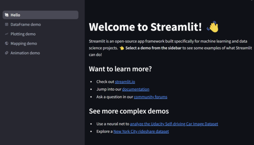
Task: Click the Mapping demo globe icon
Action: [7, 43]
